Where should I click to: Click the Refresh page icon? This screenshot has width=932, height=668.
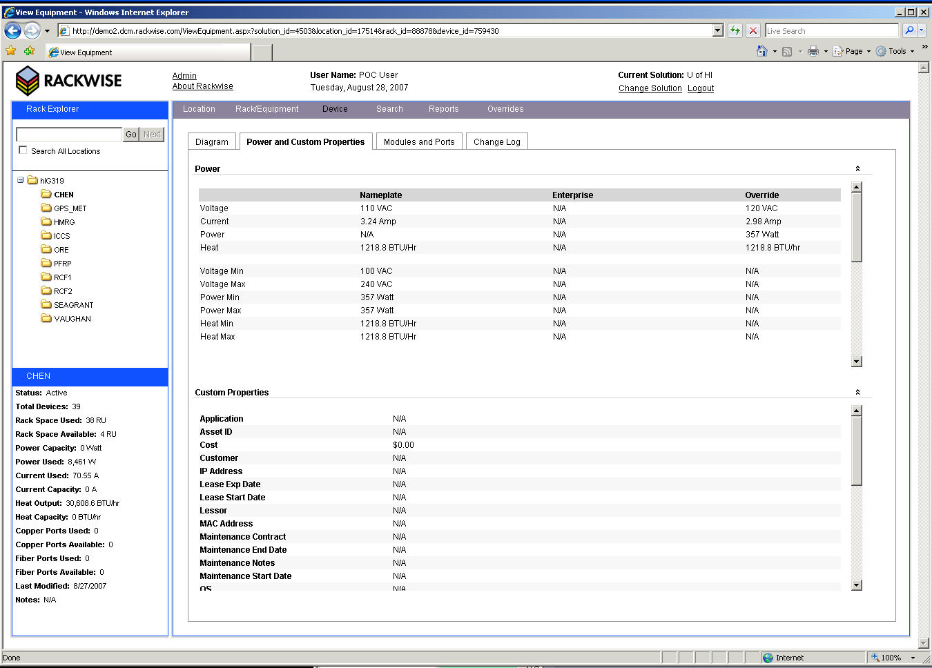[735, 30]
